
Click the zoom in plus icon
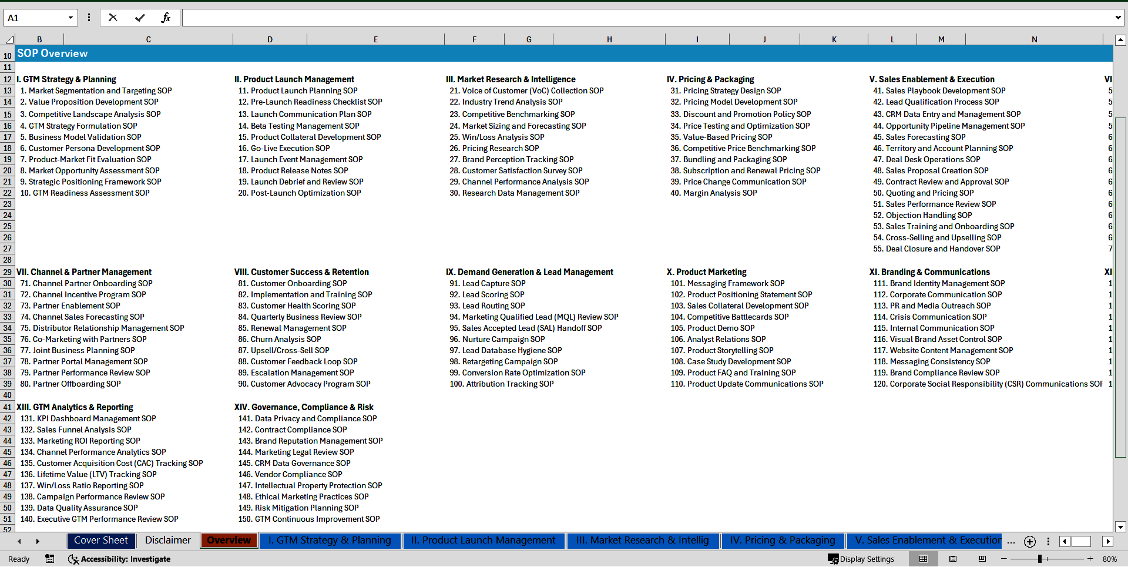pyautogui.click(x=1090, y=559)
